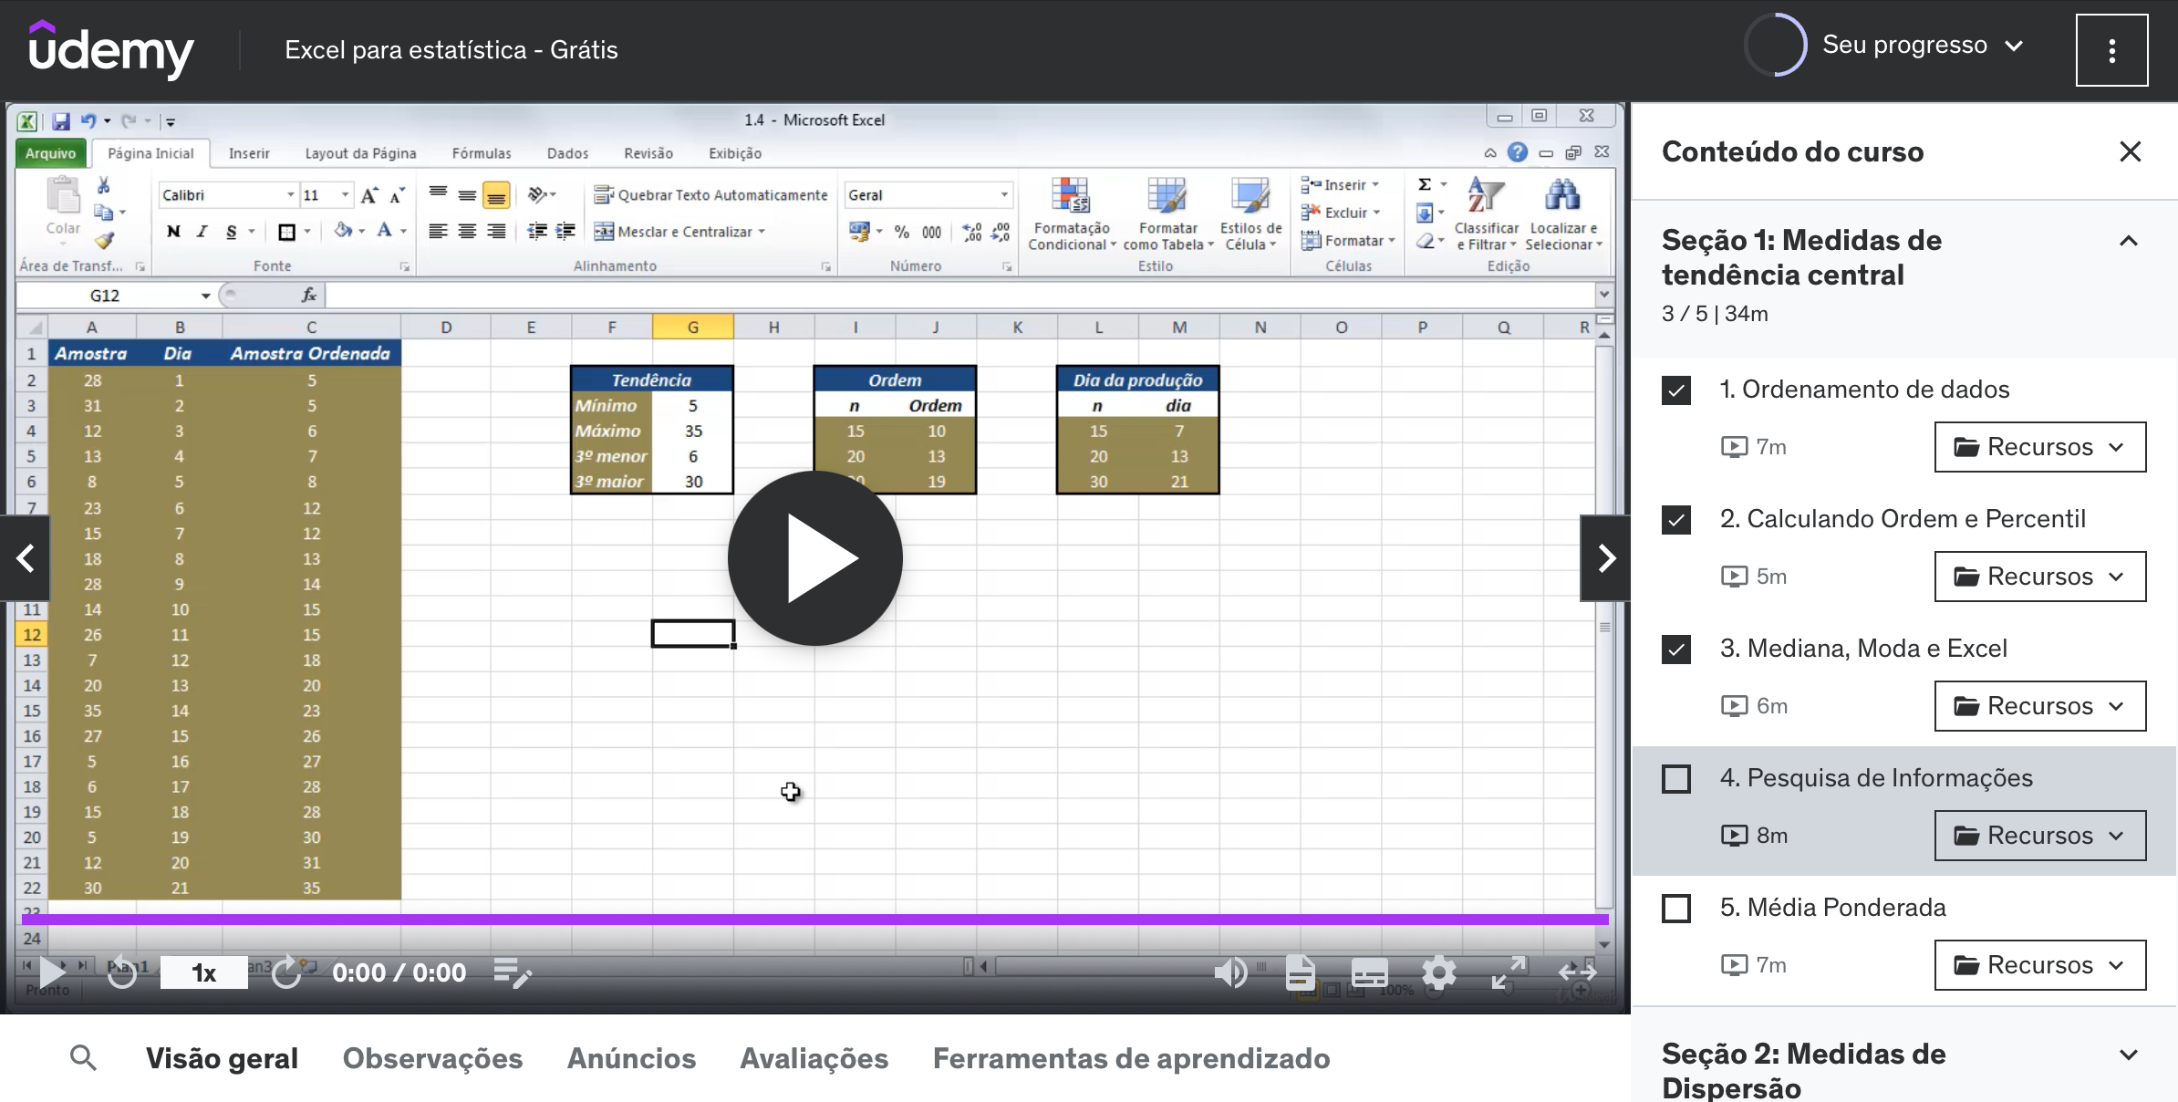Viewport: 2178px width, 1102px height.
Task: Open Recursos for Média Ponderada lecture
Action: (2040, 964)
